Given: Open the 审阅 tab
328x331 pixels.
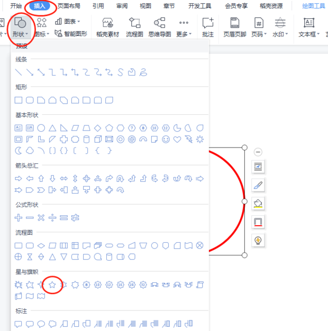Looking at the screenshot, I should [x=122, y=6].
